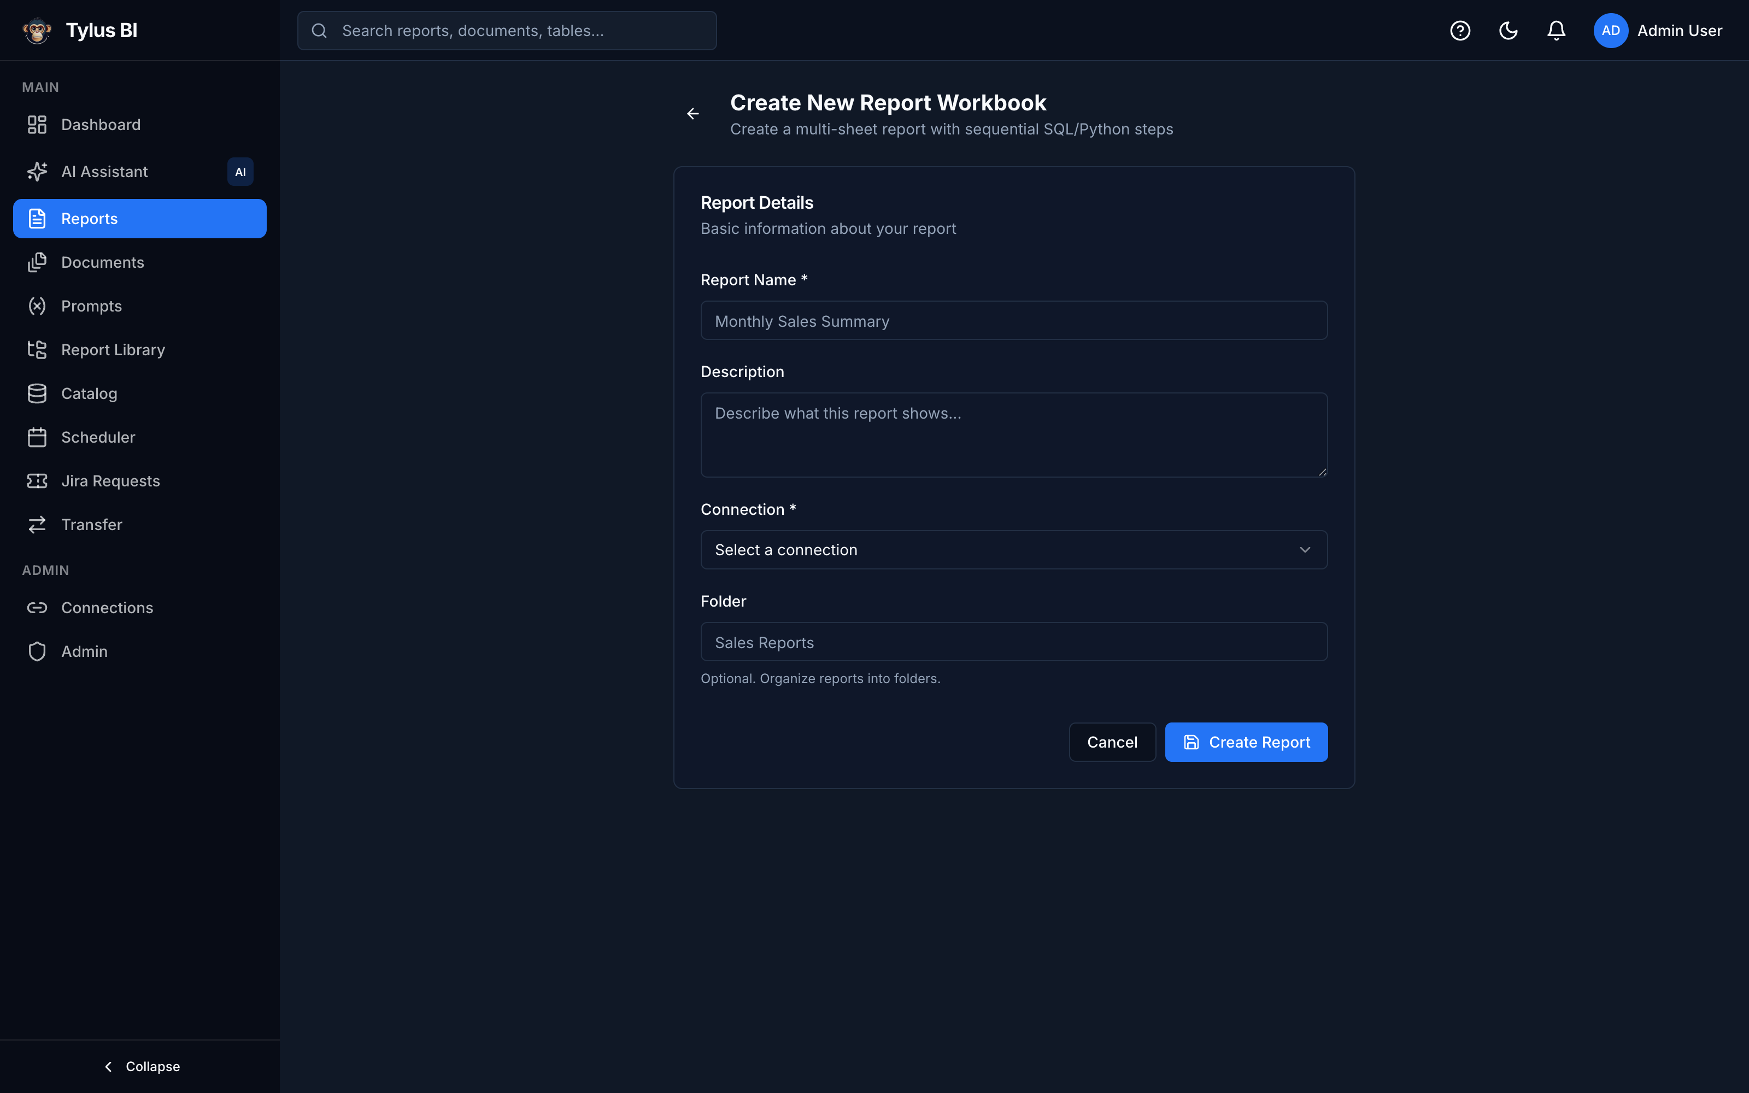Click the Report Library tree icon

point(37,350)
